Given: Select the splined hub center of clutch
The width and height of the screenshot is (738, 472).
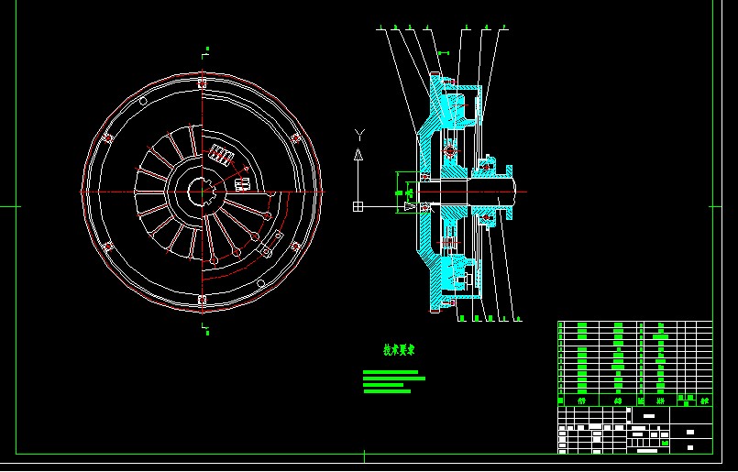Looking at the screenshot, I should (202, 192).
